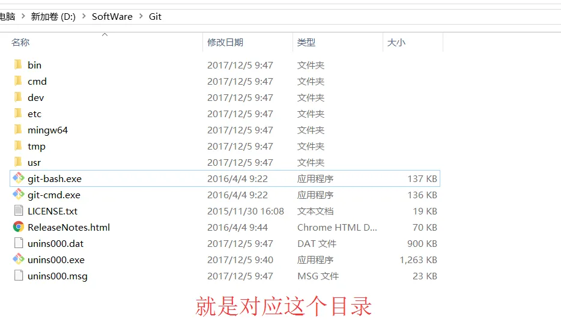Click the size 1,263 KB

click(x=418, y=260)
